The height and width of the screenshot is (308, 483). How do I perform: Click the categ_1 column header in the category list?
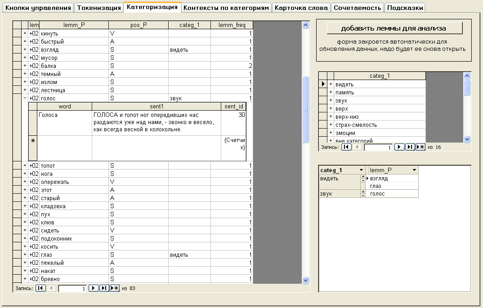[380, 76]
